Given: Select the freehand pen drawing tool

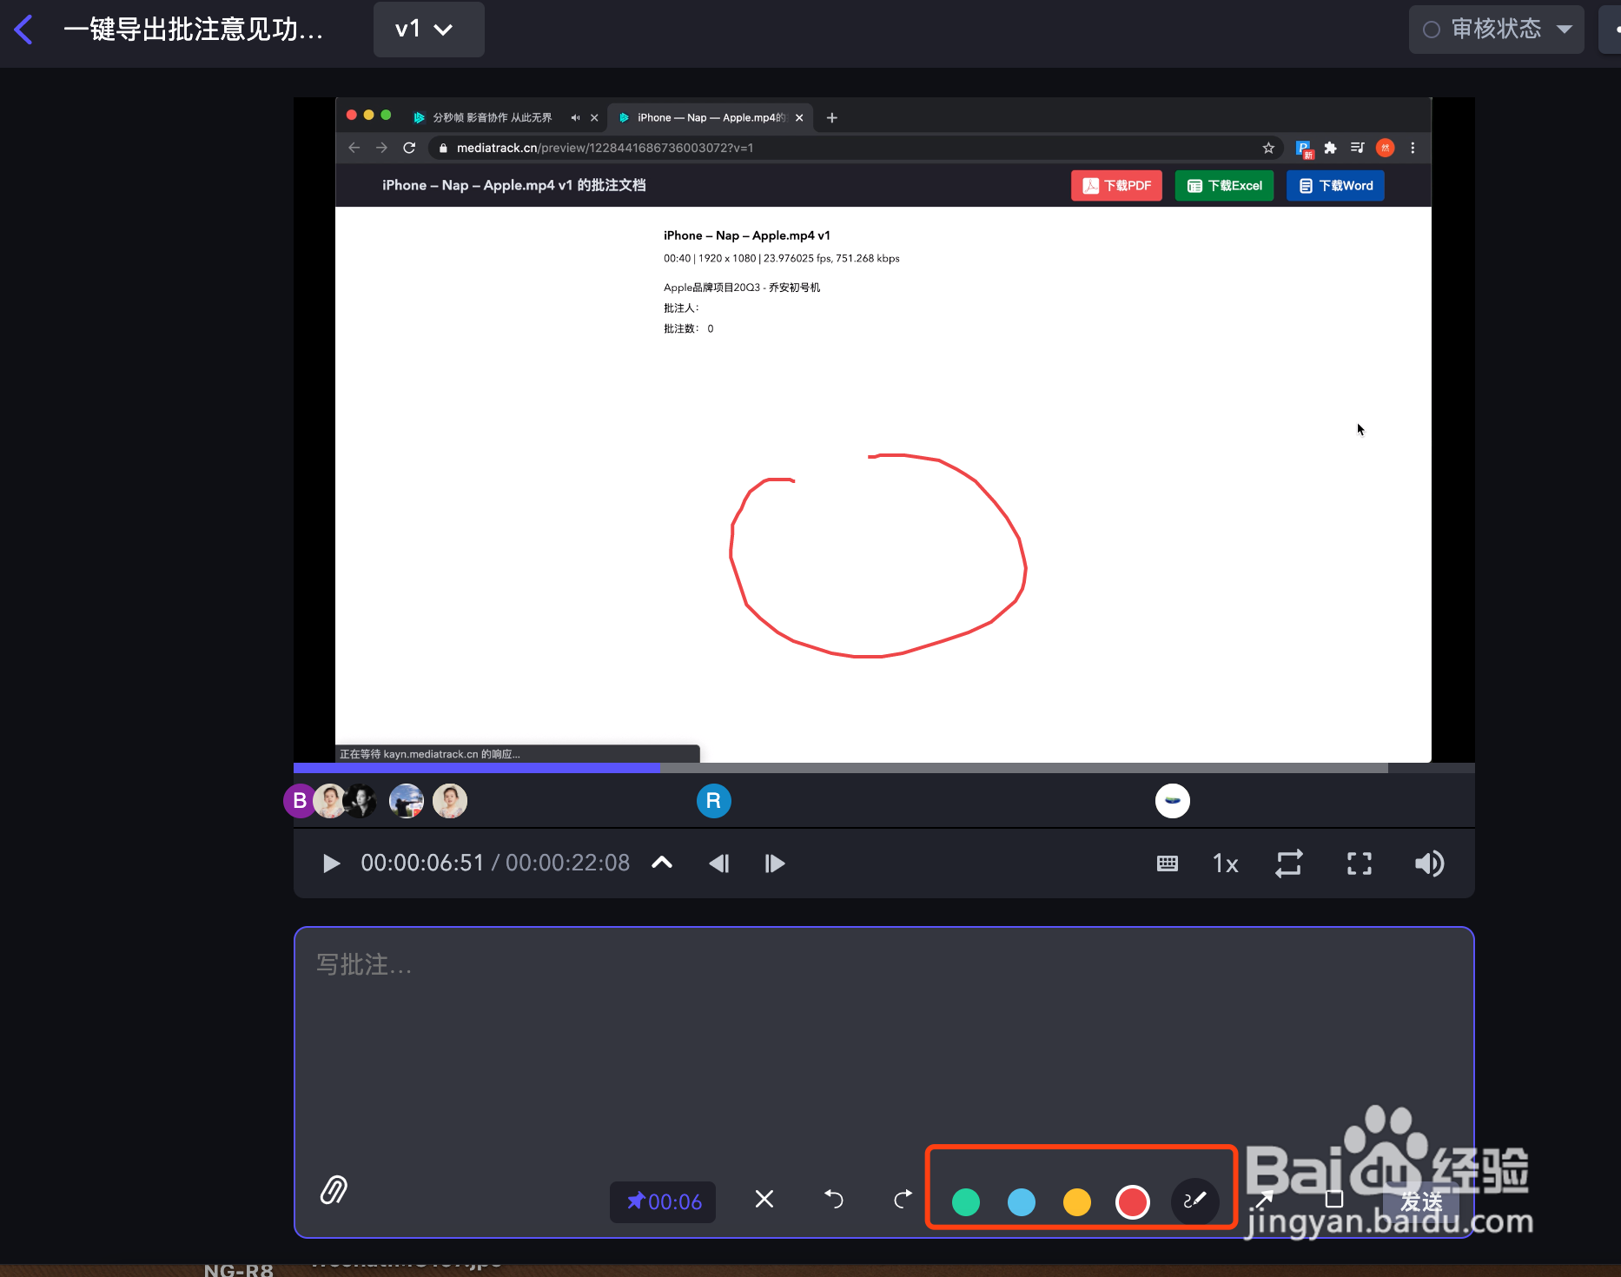Looking at the screenshot, I should point(1195,1201).
